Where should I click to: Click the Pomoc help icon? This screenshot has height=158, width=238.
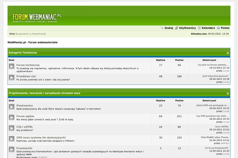click(219, 28)
